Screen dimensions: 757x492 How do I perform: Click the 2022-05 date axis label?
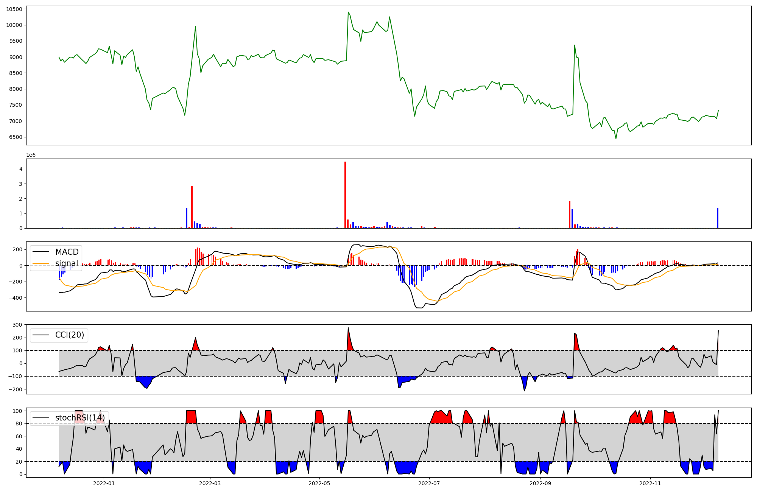319,483
